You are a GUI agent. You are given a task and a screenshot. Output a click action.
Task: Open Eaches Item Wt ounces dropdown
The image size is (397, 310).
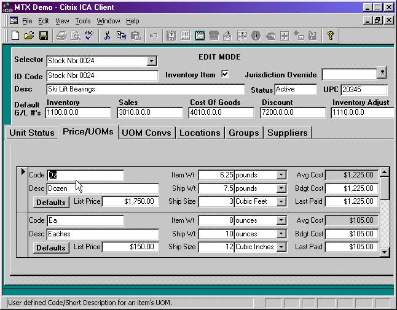[281, 220]
